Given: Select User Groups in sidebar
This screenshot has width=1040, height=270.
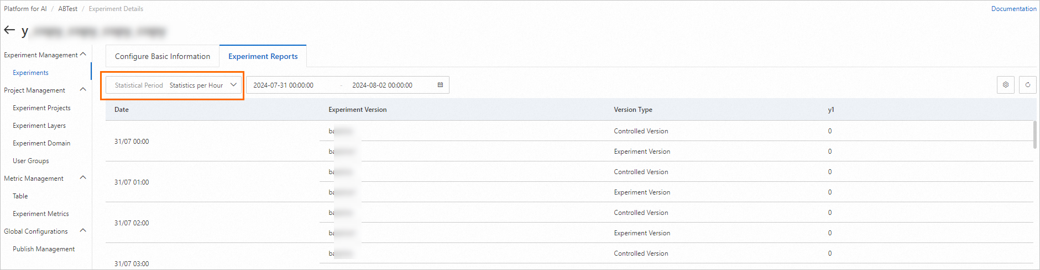Looking at the screenshot, I should click(31, 161).
